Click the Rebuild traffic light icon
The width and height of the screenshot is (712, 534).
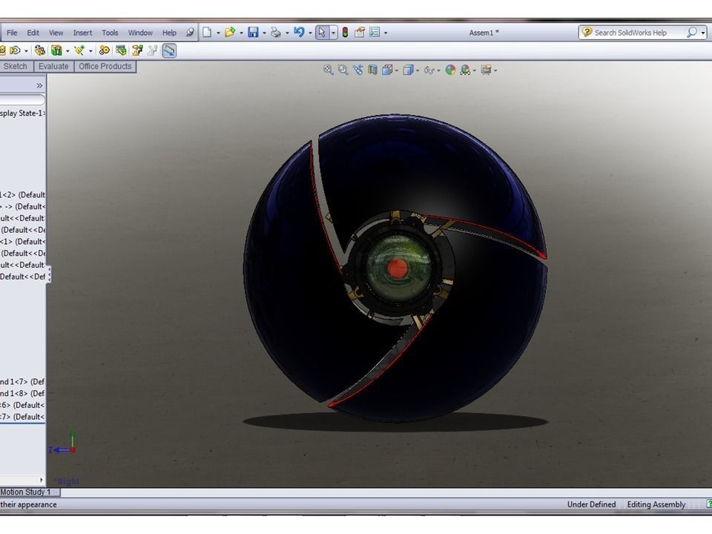[345, 32]
